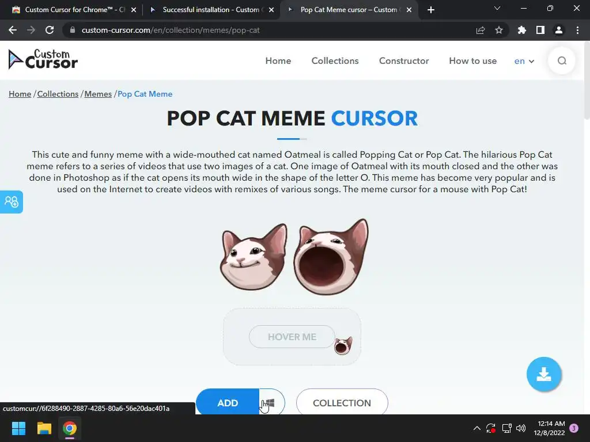This screenshot has height=442, width=590.
Task: Open File Explorer from the taskbar
Action: click(44, 428)
